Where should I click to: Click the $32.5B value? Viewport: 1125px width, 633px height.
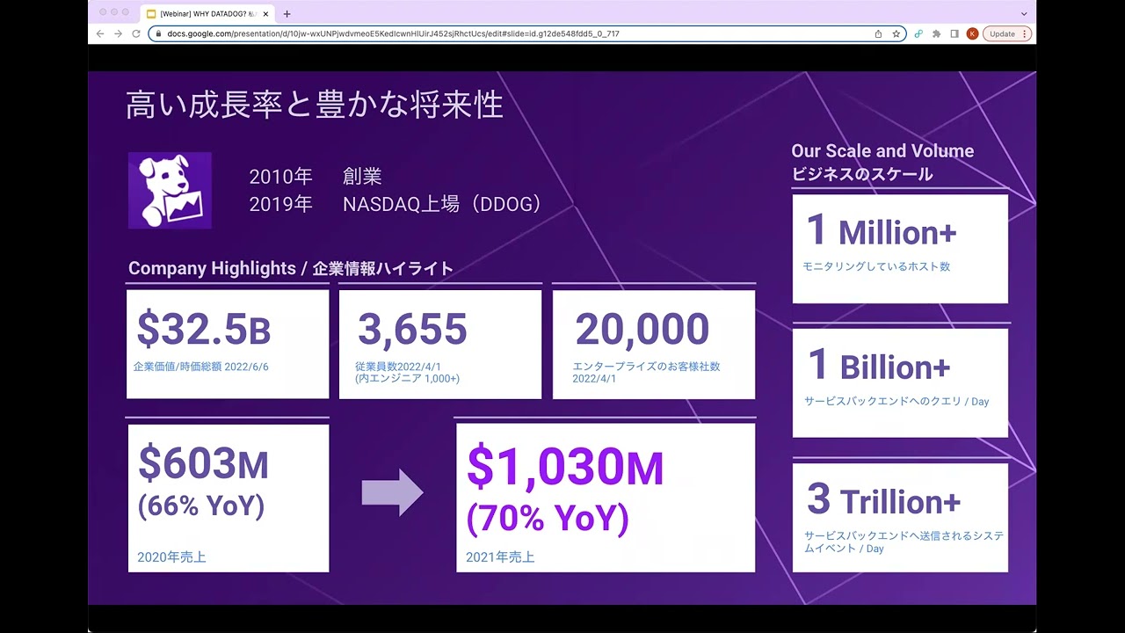point(204,329)
